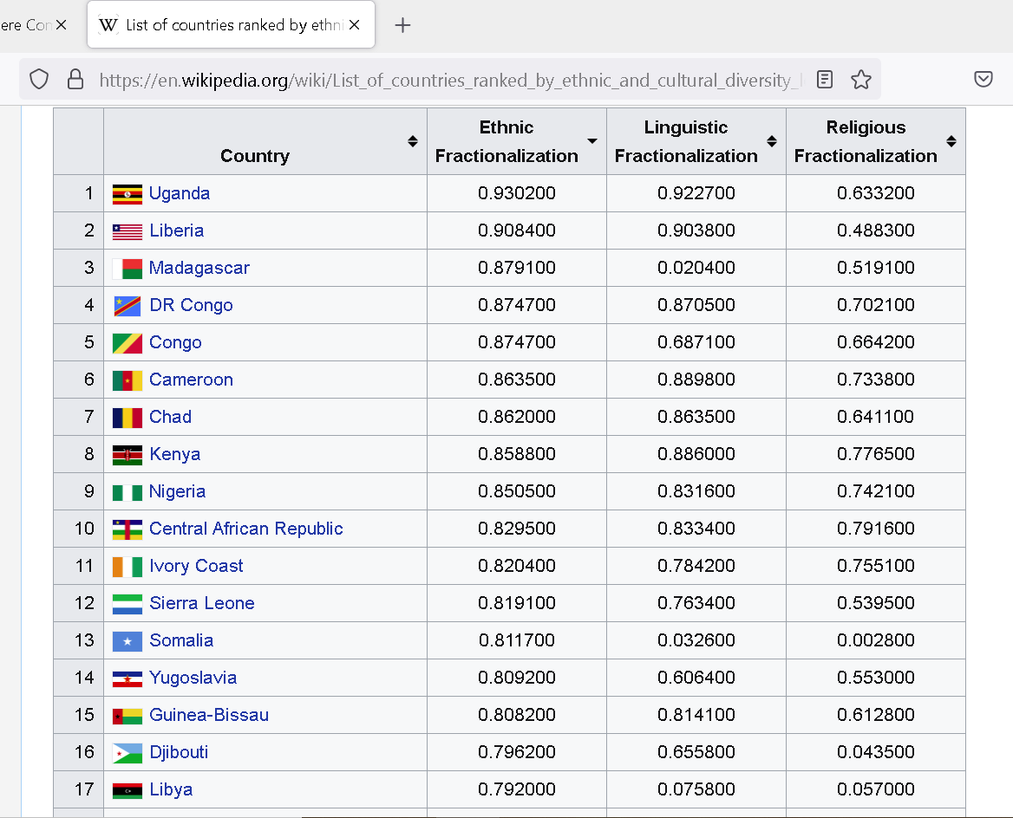Open the Djibouti link

pyautogui.click(x=179, y=753)
